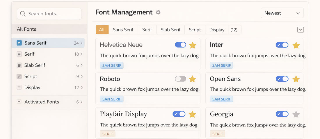Click the search magnifier icon
The height and width of the screenshot is (139, 320).
pos(23,14)
